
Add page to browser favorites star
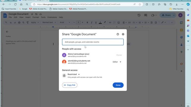pyautogui.click(x=140, y=4)
